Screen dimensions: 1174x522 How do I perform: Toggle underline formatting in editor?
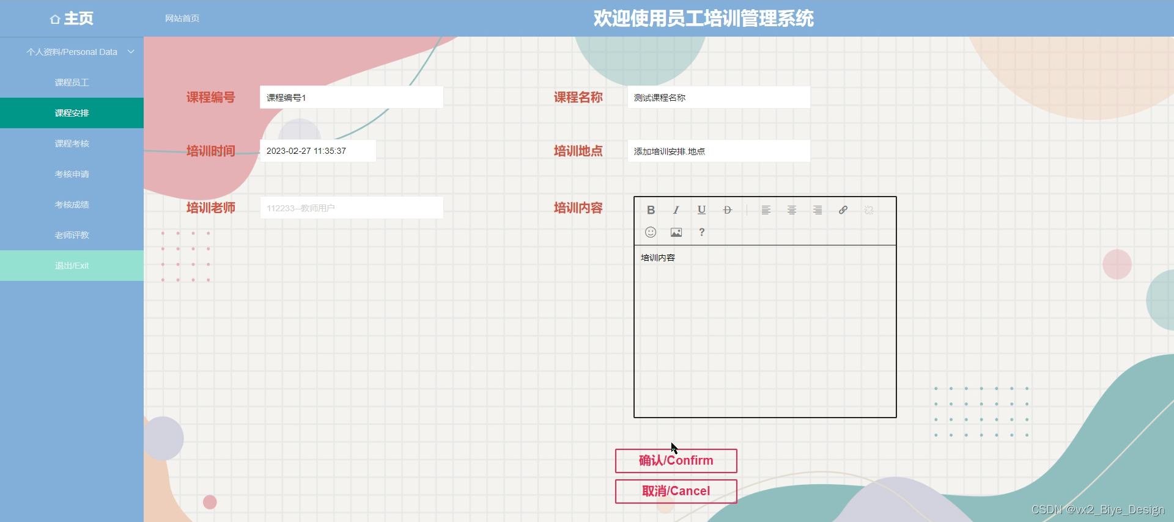click(x=702, y=210)
